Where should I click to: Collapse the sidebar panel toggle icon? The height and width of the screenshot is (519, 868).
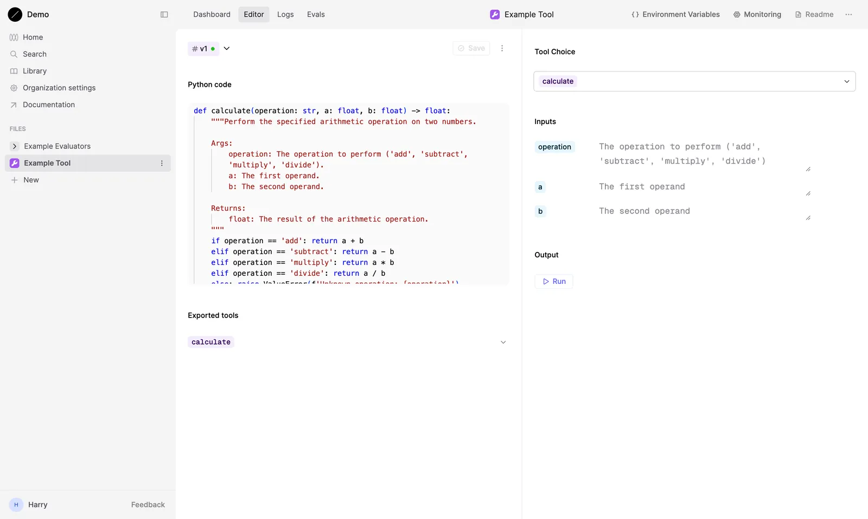point(164,15)
